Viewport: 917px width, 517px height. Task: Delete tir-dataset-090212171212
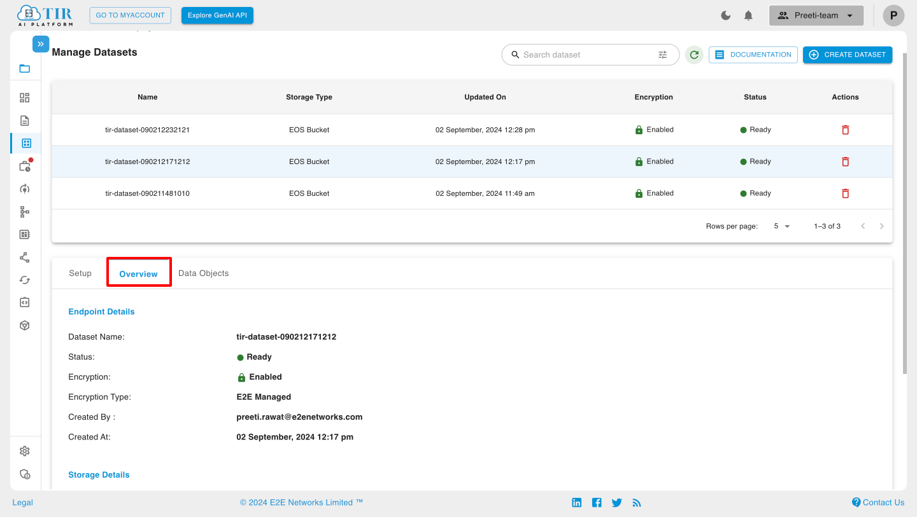[x=846, y=162]
